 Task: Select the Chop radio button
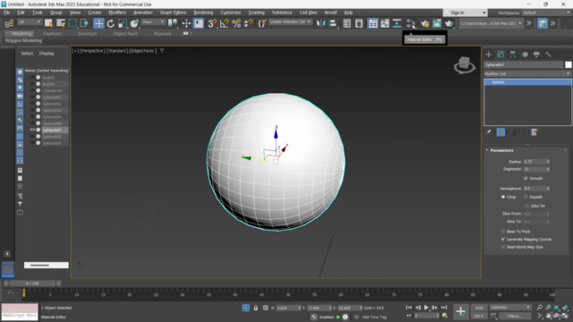(503, 197)
